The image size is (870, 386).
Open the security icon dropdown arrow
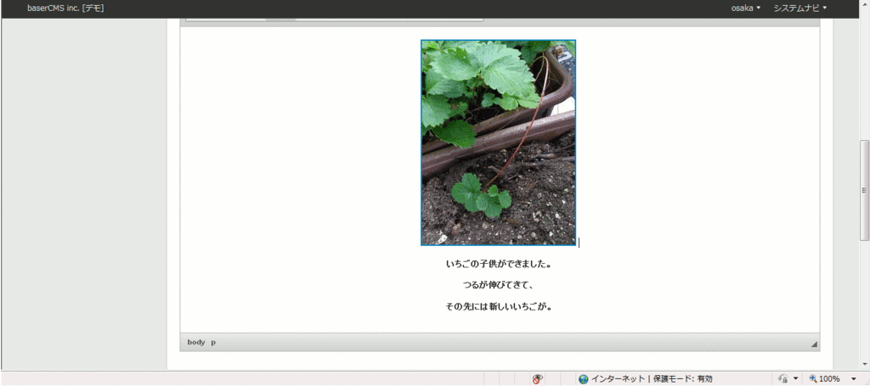(795, 379)
